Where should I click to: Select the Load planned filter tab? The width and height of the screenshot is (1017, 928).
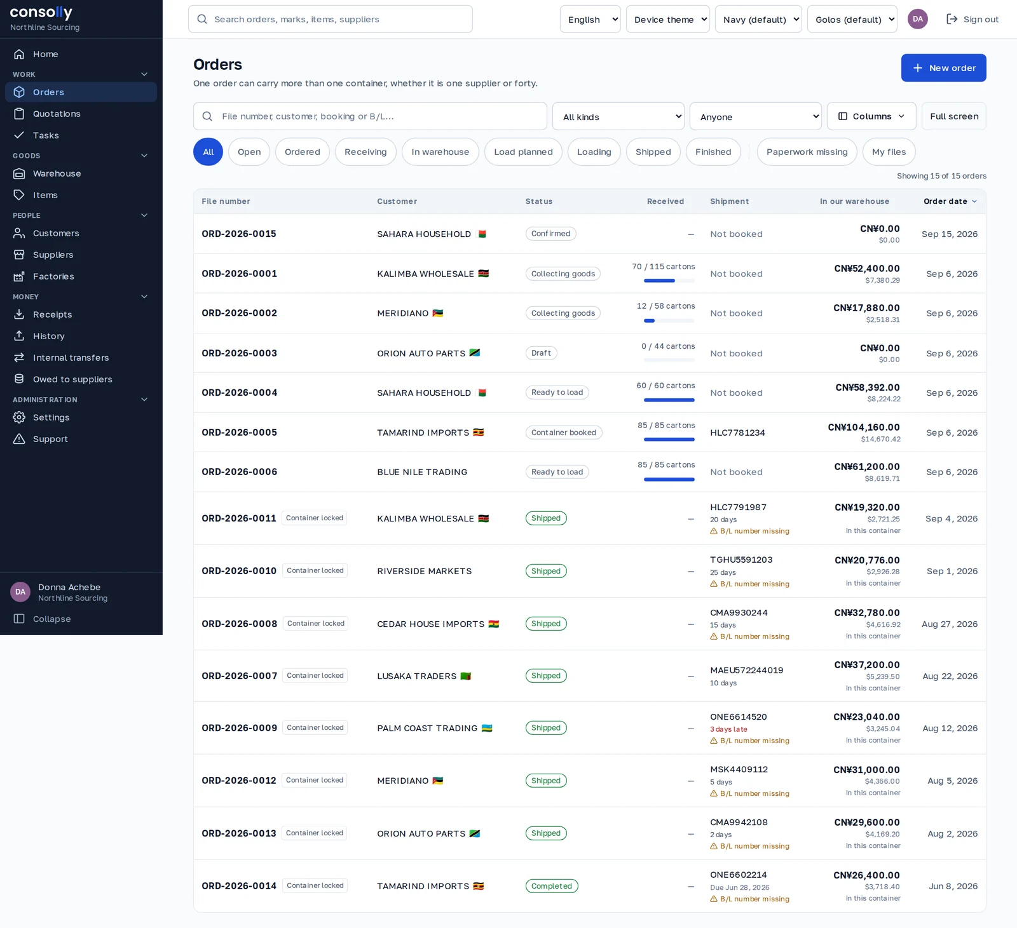click(523, 152)
